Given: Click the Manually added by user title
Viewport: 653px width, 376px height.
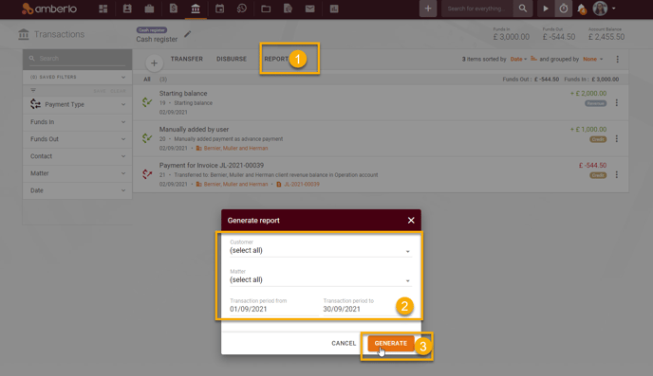Looking at the screenshot, I should point(194,129).
